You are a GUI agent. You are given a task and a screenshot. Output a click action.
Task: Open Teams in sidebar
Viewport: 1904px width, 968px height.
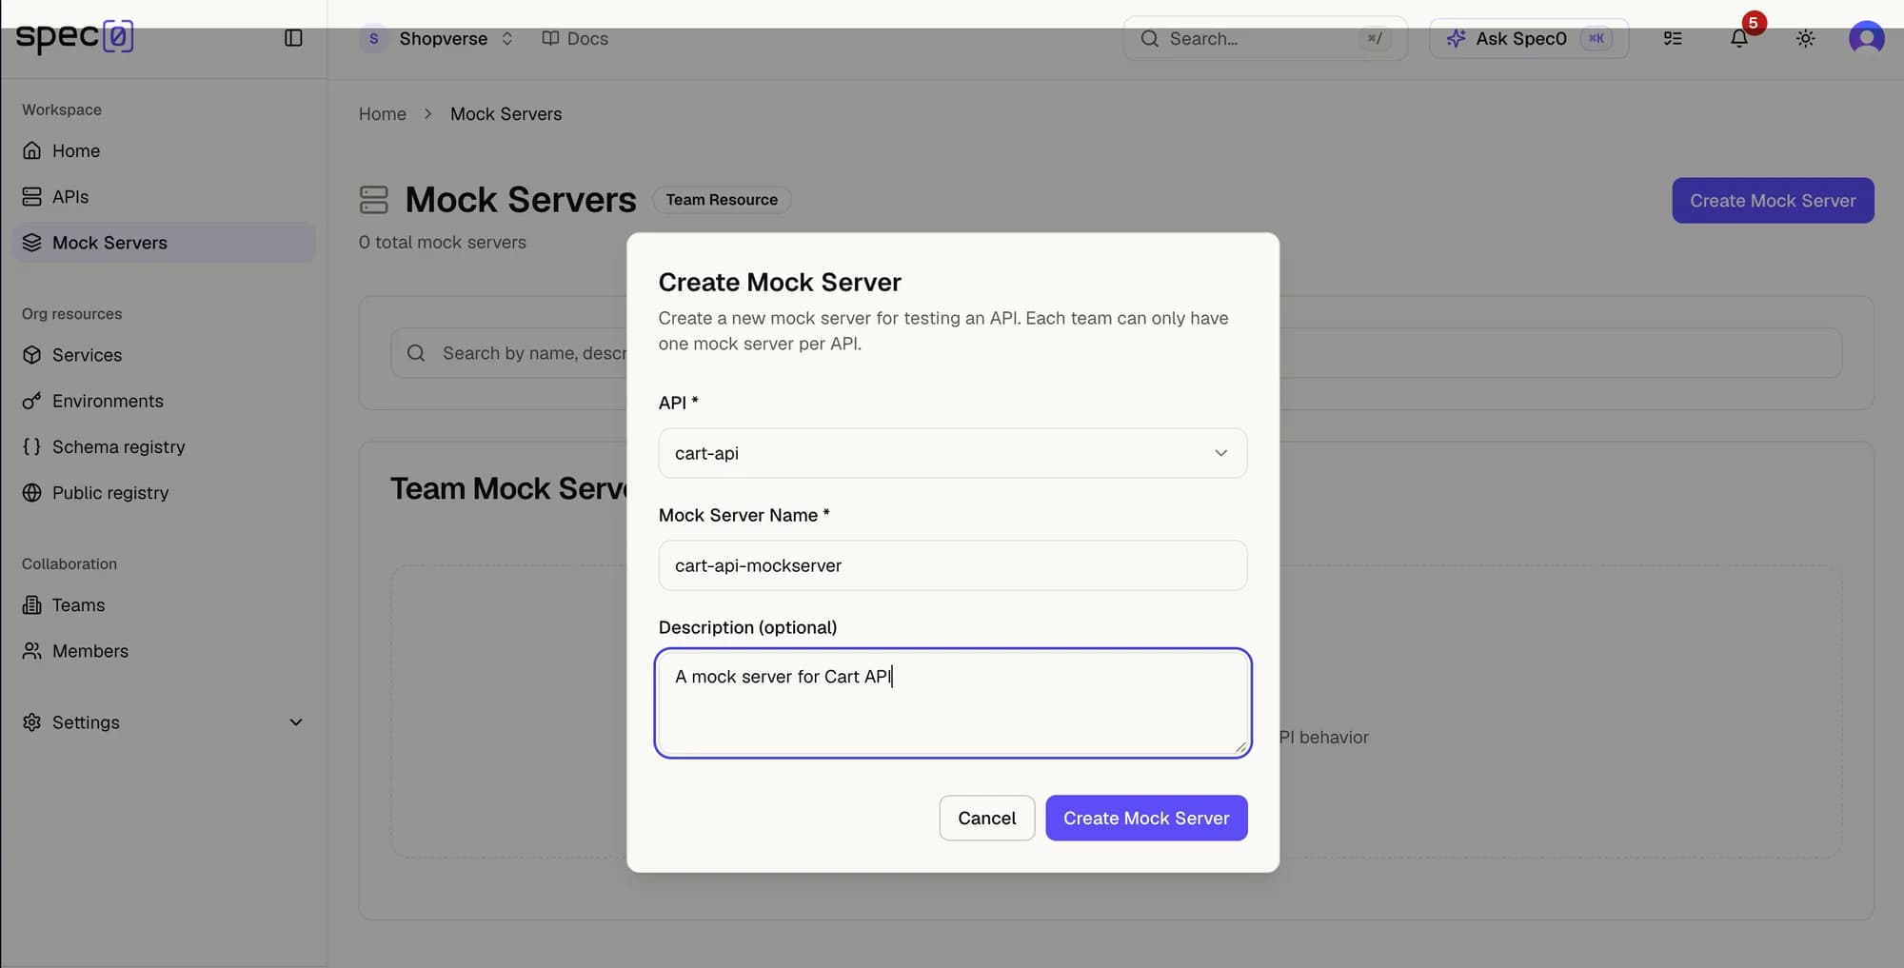(164, 605)
